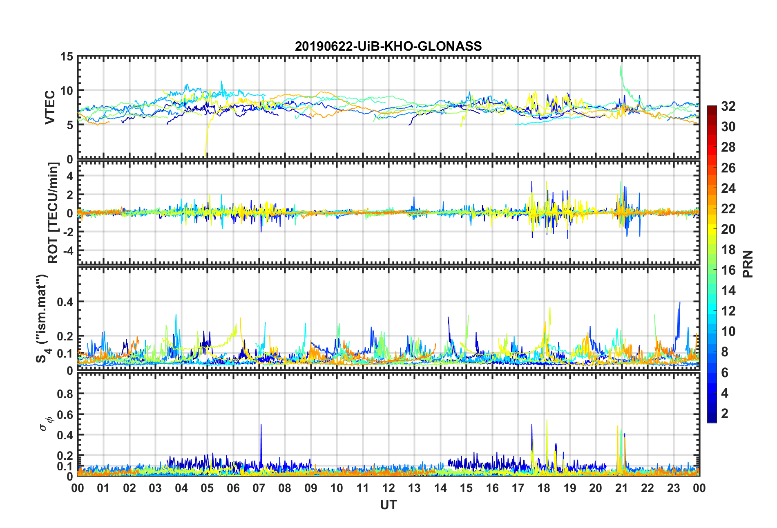777x528 pixels.
Task: Click the sigma-phi axis tick value 0.6
Action: click(65, 414)
